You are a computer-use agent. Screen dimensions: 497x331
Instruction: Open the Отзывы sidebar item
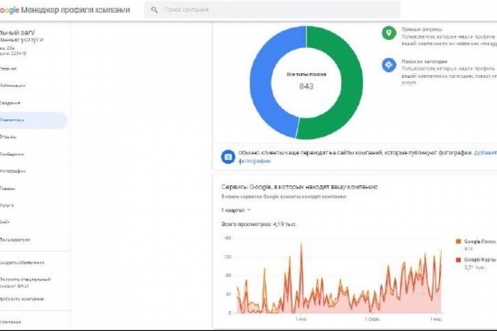[8, 137]
